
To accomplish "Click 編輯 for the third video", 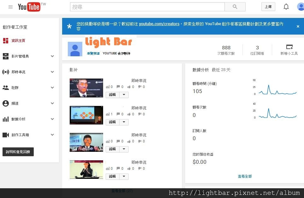I will (x=113, y=149).
